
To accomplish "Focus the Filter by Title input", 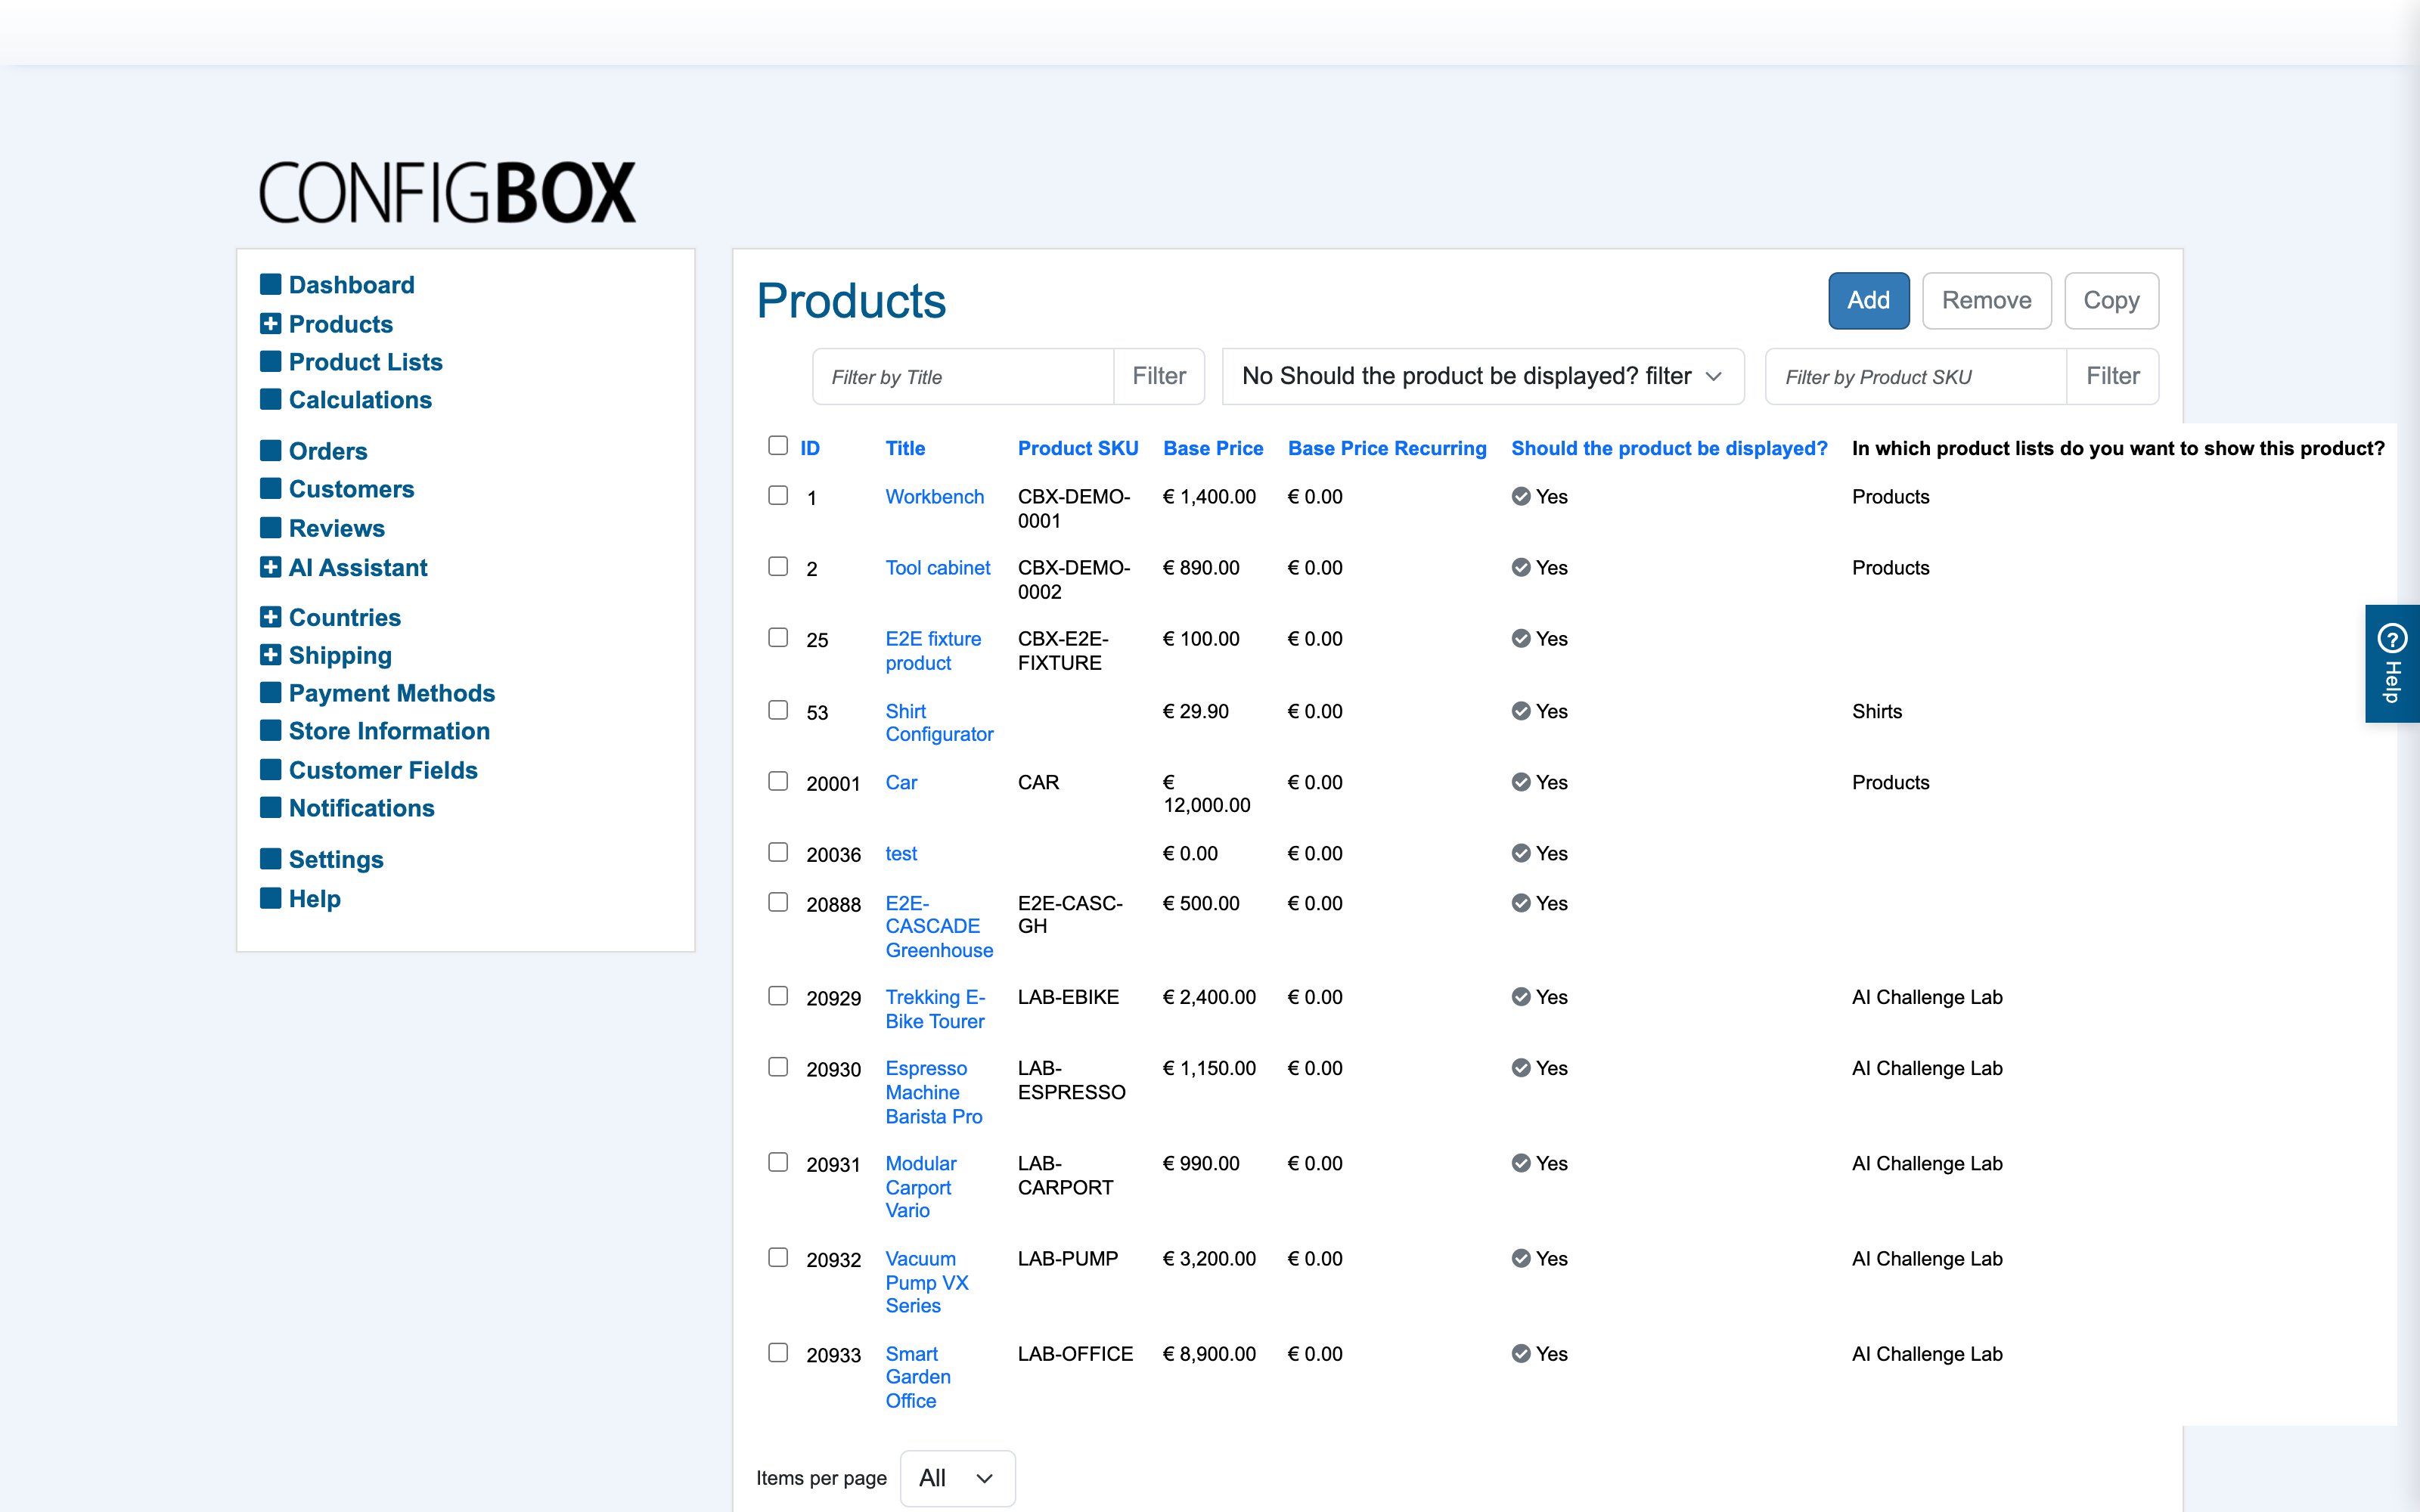I will [x=964, y=376].
